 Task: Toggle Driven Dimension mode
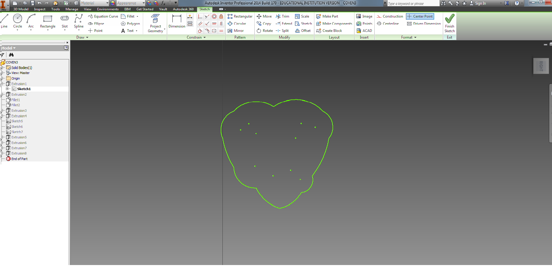(x=424, y=23)
